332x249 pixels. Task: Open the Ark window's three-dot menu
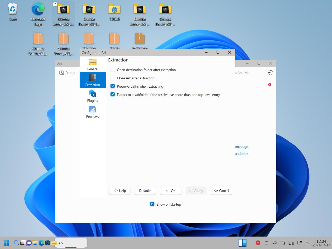point(271,73)
